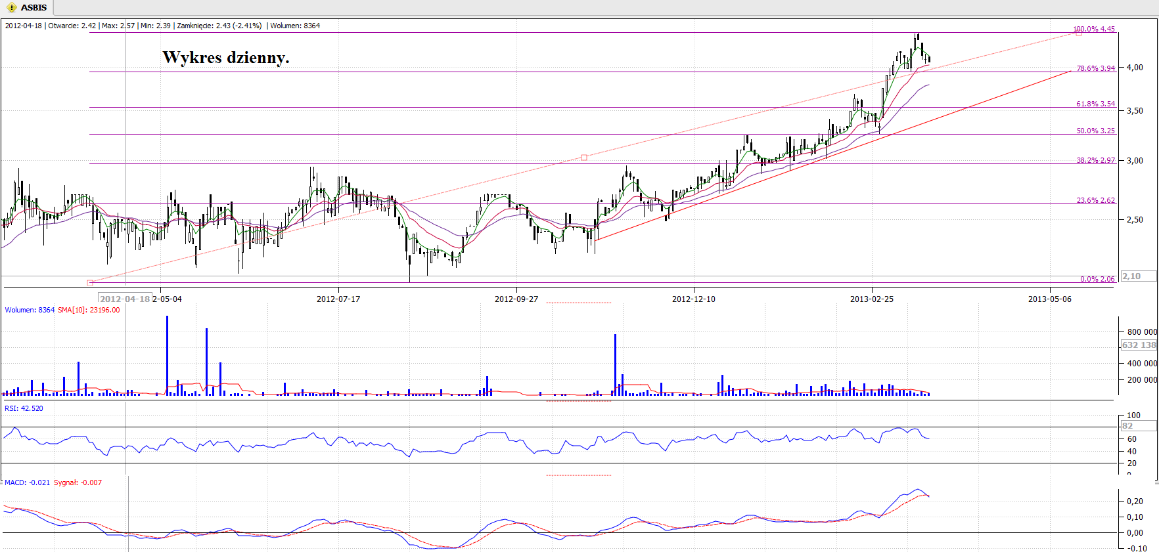Click the blue 'Wolumen: 8364' volume panel label
The height and width of the screenshot is (556, 1159).
point(30,310)
